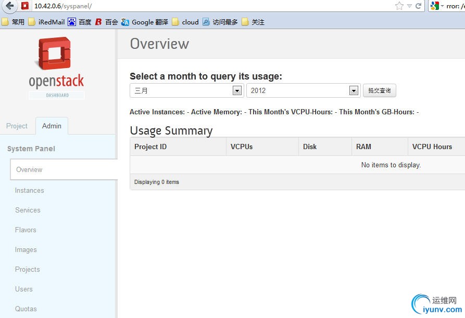Screen dimensions: 465x318
Task: Open the 关注 bookmark folder
Action: coord(253,22)
